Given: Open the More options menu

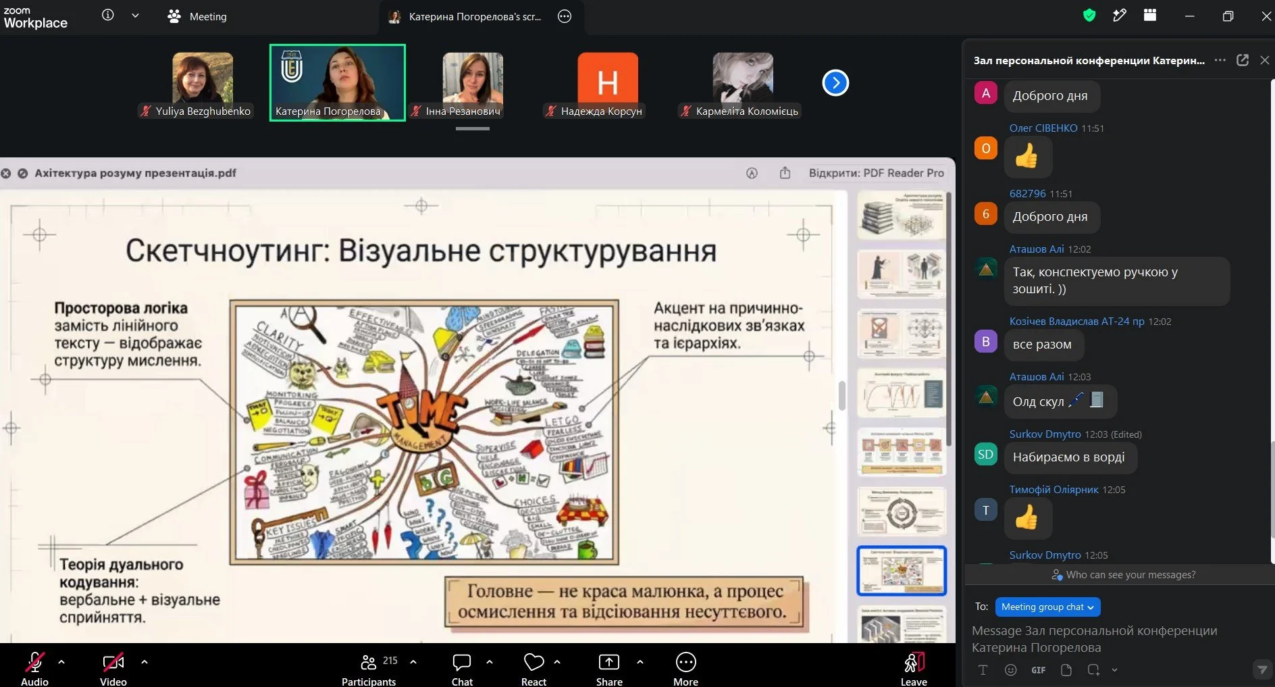Looking at the screenshot, I should 685,667.
